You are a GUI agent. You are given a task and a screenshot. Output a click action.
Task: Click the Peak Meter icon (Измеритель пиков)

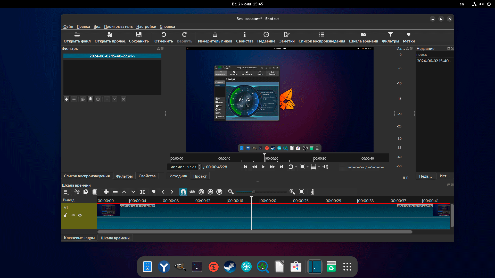coord(215,37)
